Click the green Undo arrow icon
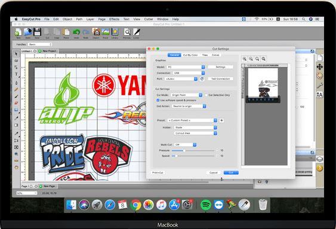Viewport: 336px width, 229px height. click(76, 32)
